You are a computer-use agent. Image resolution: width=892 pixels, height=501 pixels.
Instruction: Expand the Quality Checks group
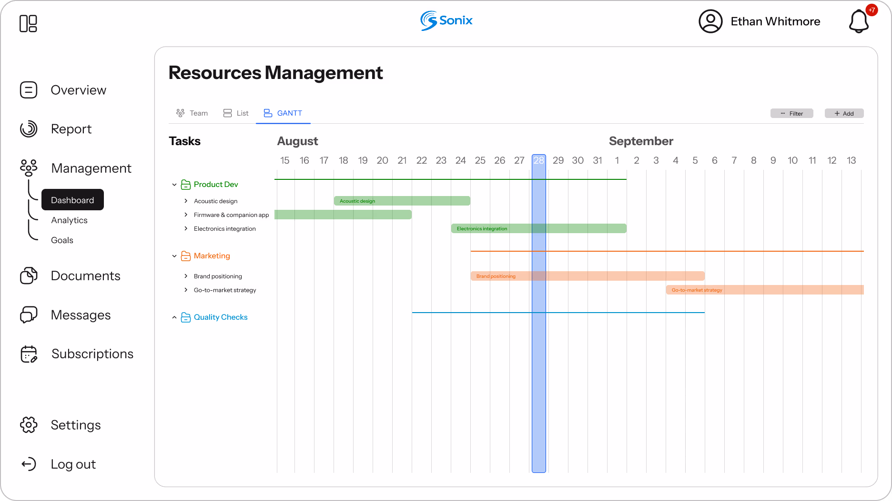174,317
